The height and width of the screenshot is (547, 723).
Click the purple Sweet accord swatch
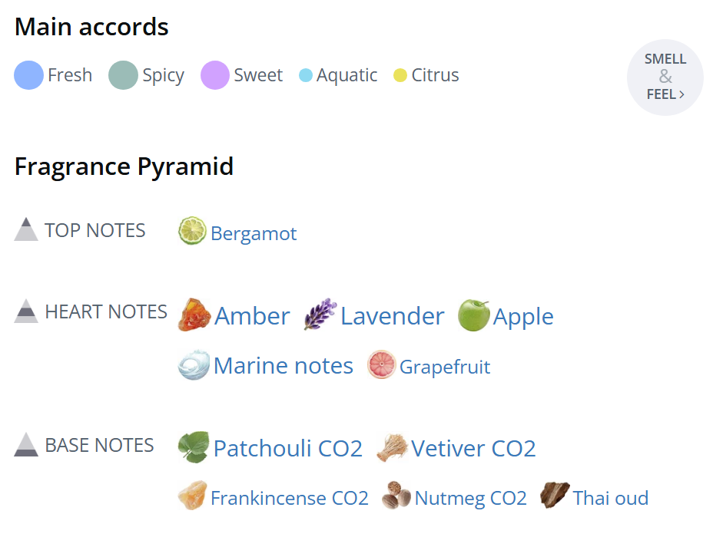pyautogui.click(x=215, y=75)
